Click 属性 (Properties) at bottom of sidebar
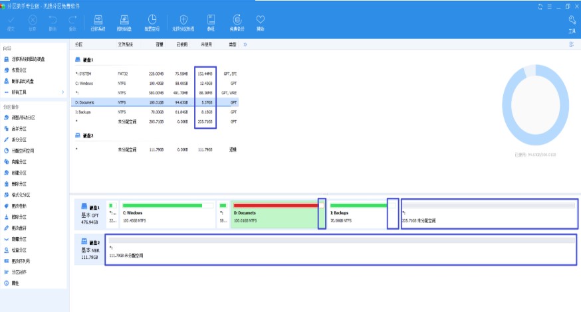This screenshot has width=581, height=312. click(15, 283)
